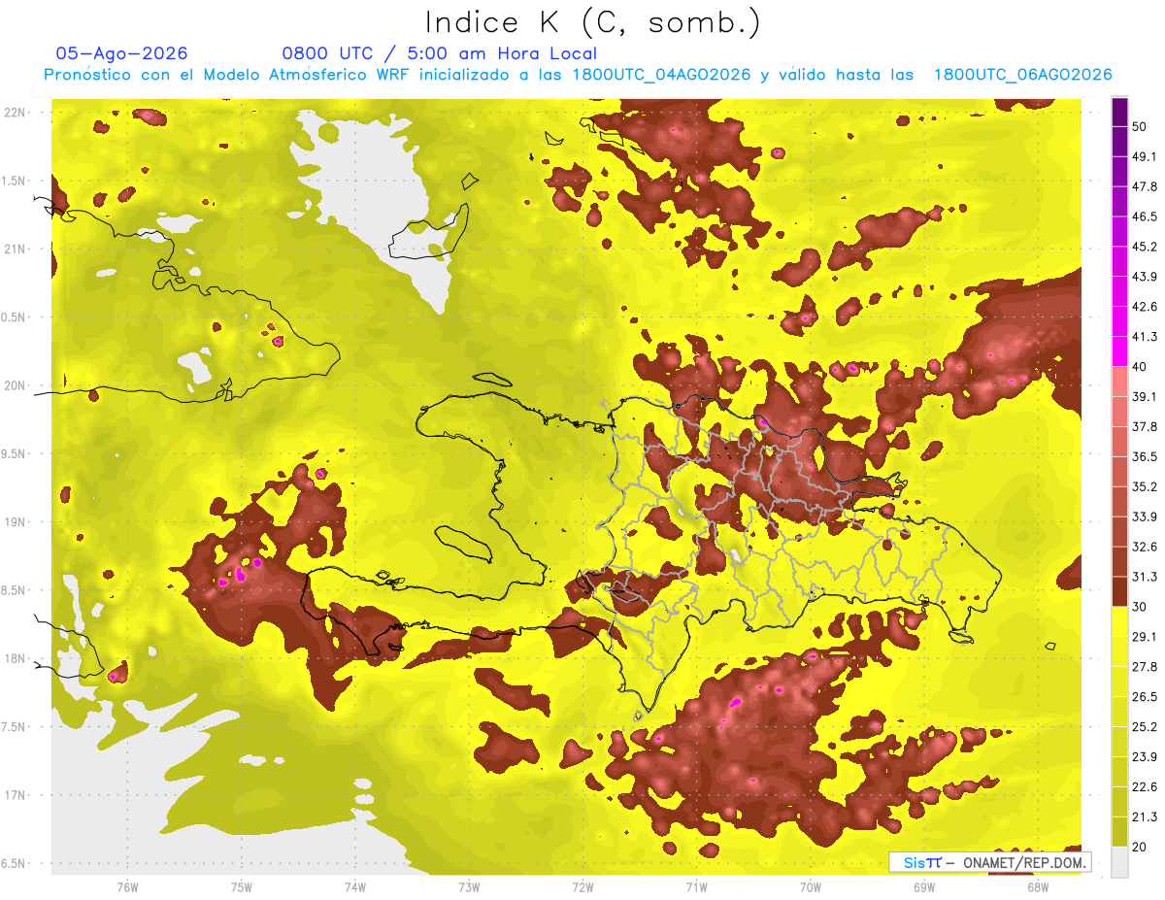Click the legend value '46.5'

point(1145,217)
